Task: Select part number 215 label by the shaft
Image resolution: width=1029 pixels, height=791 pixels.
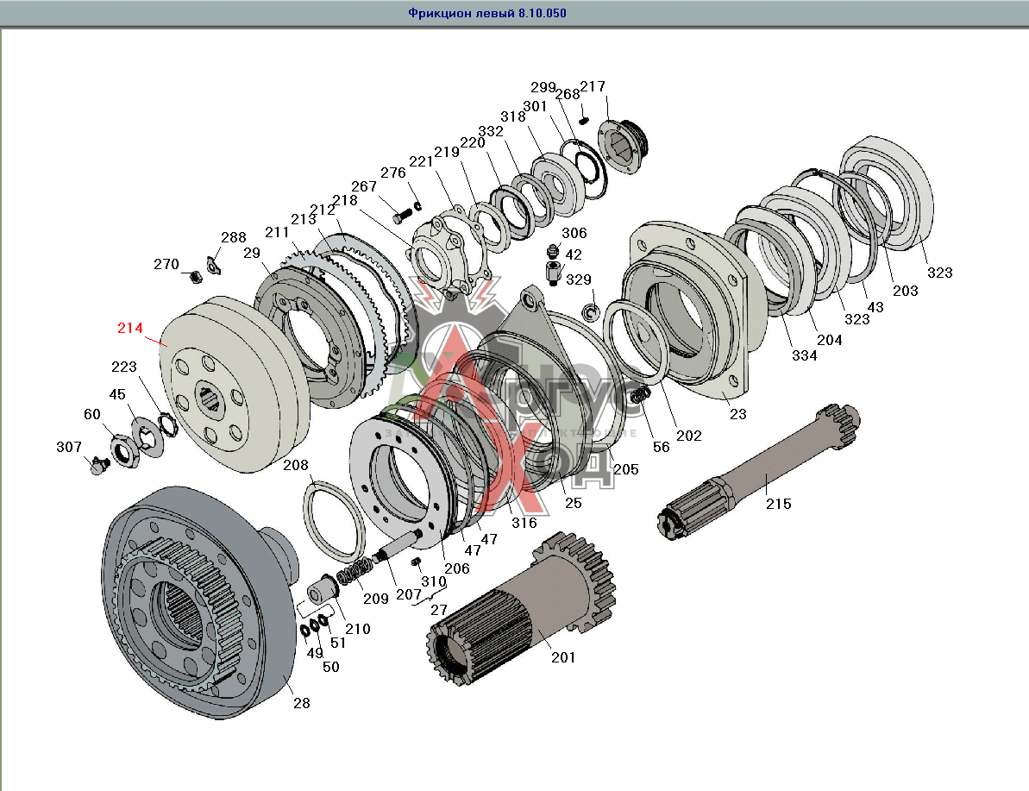Action: (x=778, y=504)
